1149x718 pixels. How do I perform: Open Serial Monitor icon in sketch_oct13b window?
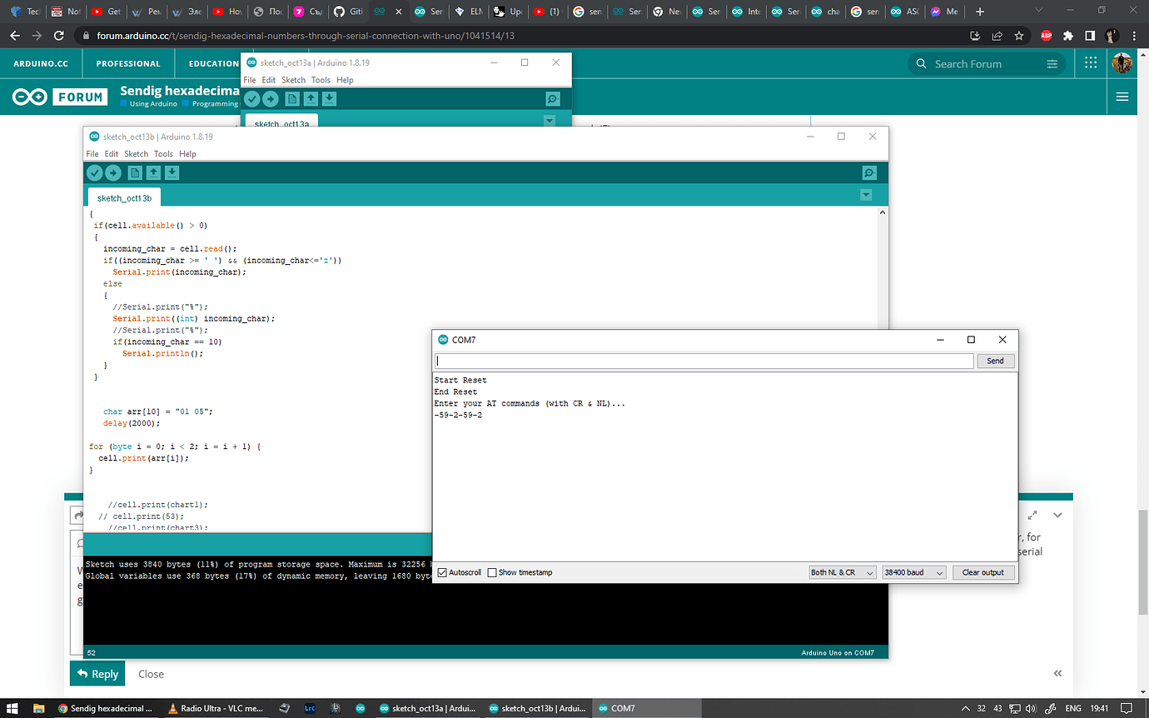(x=869, y=172)
